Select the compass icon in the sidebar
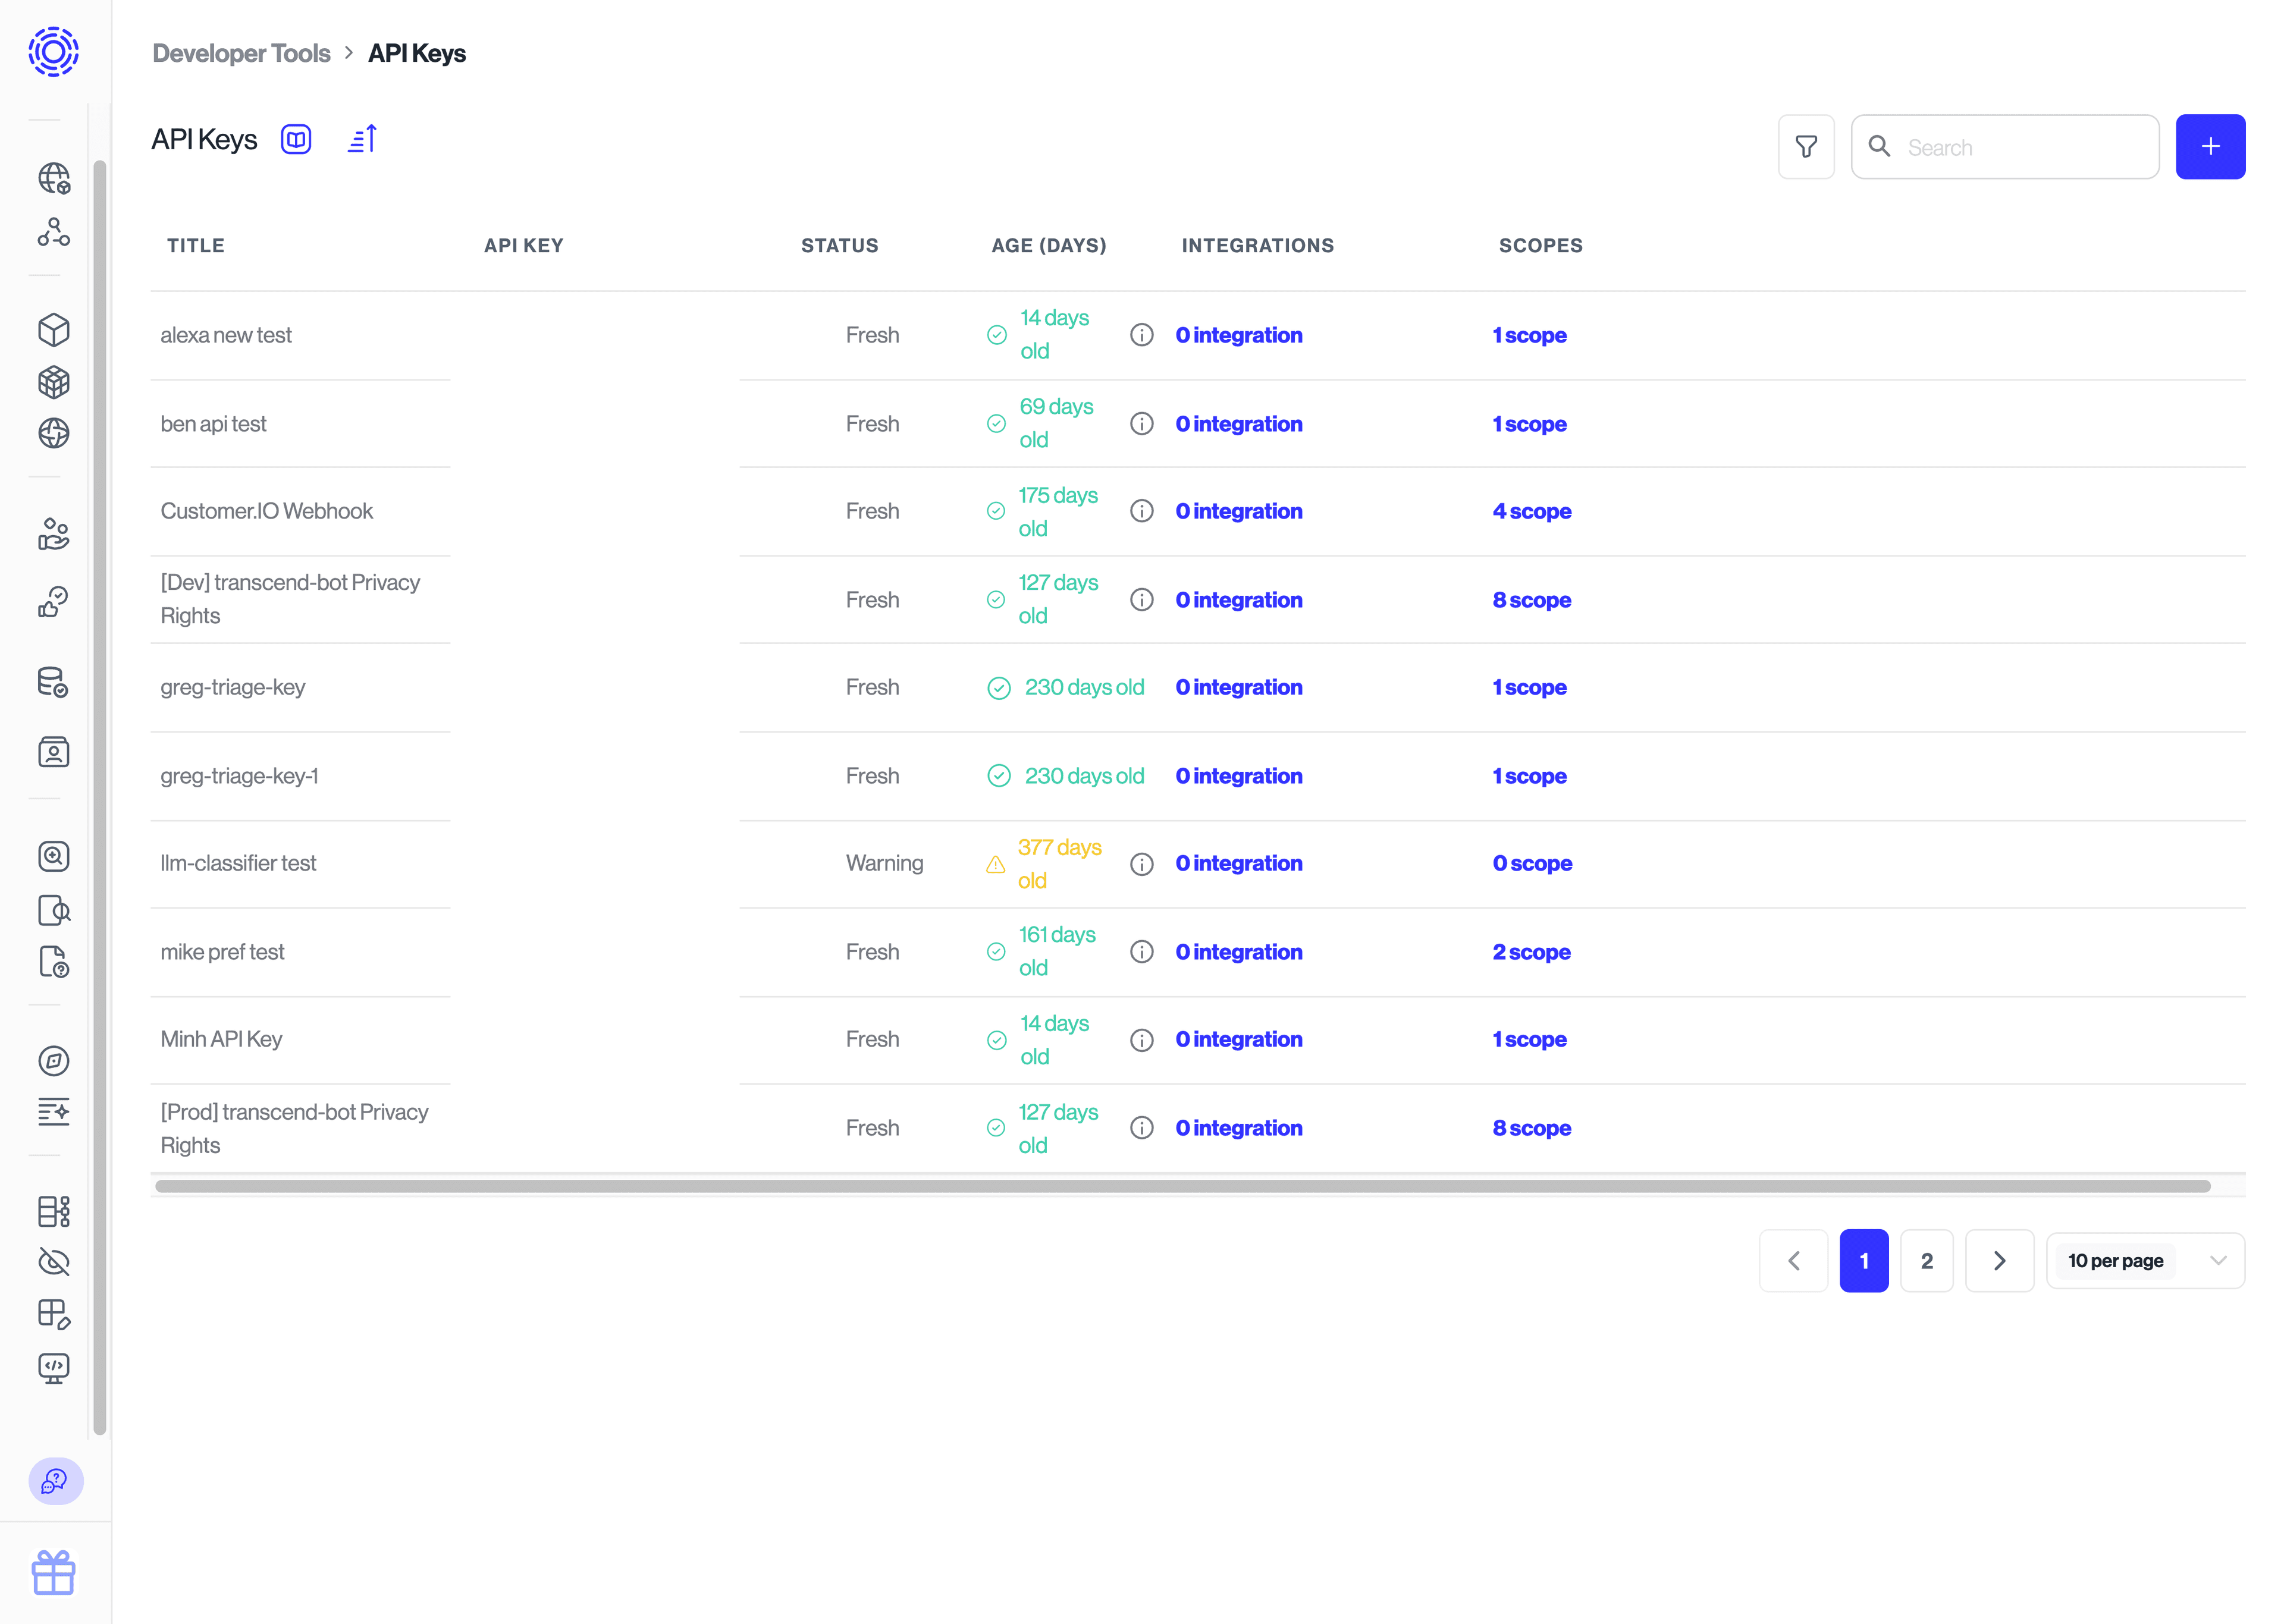Viewport: 2284px width, 1624px height. click(x=53, y=1061)
